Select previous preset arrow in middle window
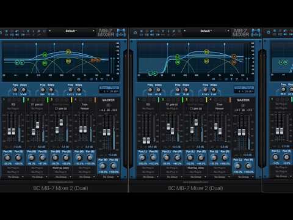Viewport: 293px width, 220px height. [x=184, y=31]
